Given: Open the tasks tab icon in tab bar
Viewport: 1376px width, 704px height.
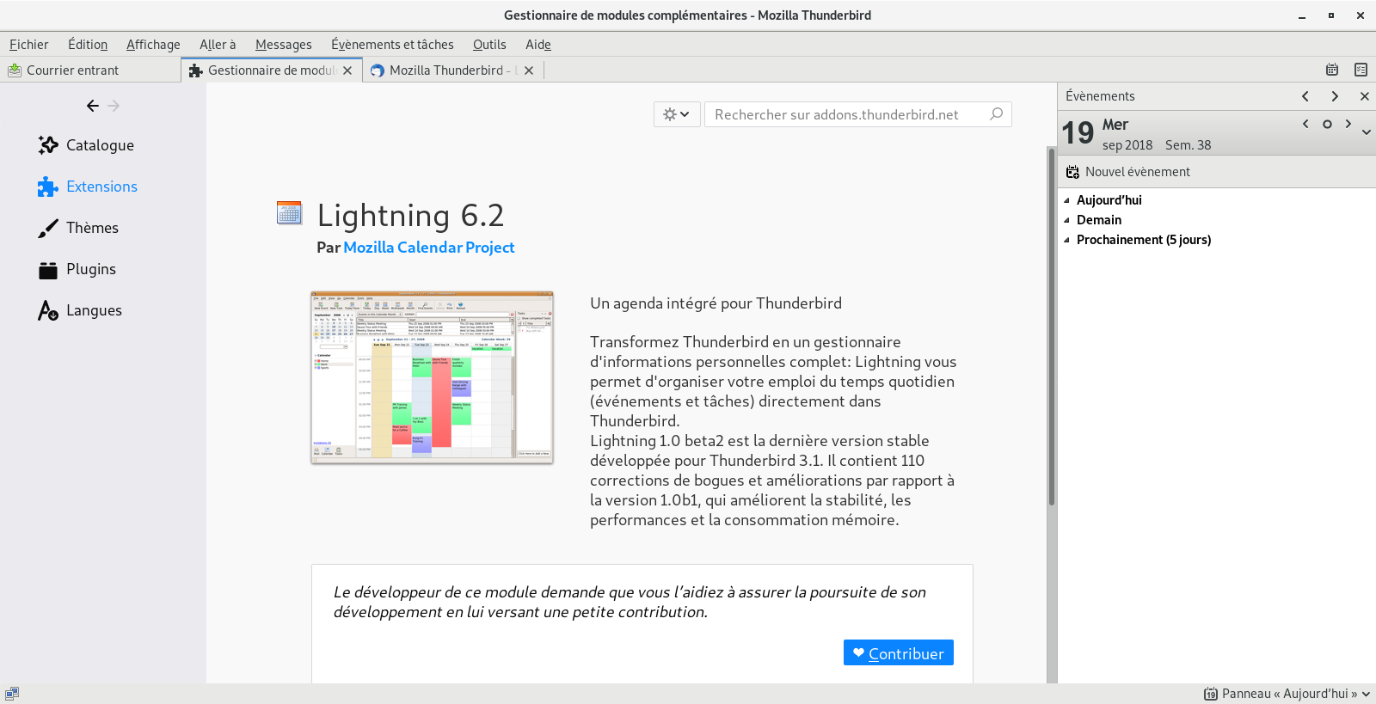Looking at the screenshot, I should tap(1361, 70).
